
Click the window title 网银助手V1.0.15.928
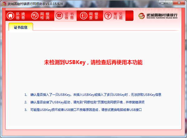[35, 4]
